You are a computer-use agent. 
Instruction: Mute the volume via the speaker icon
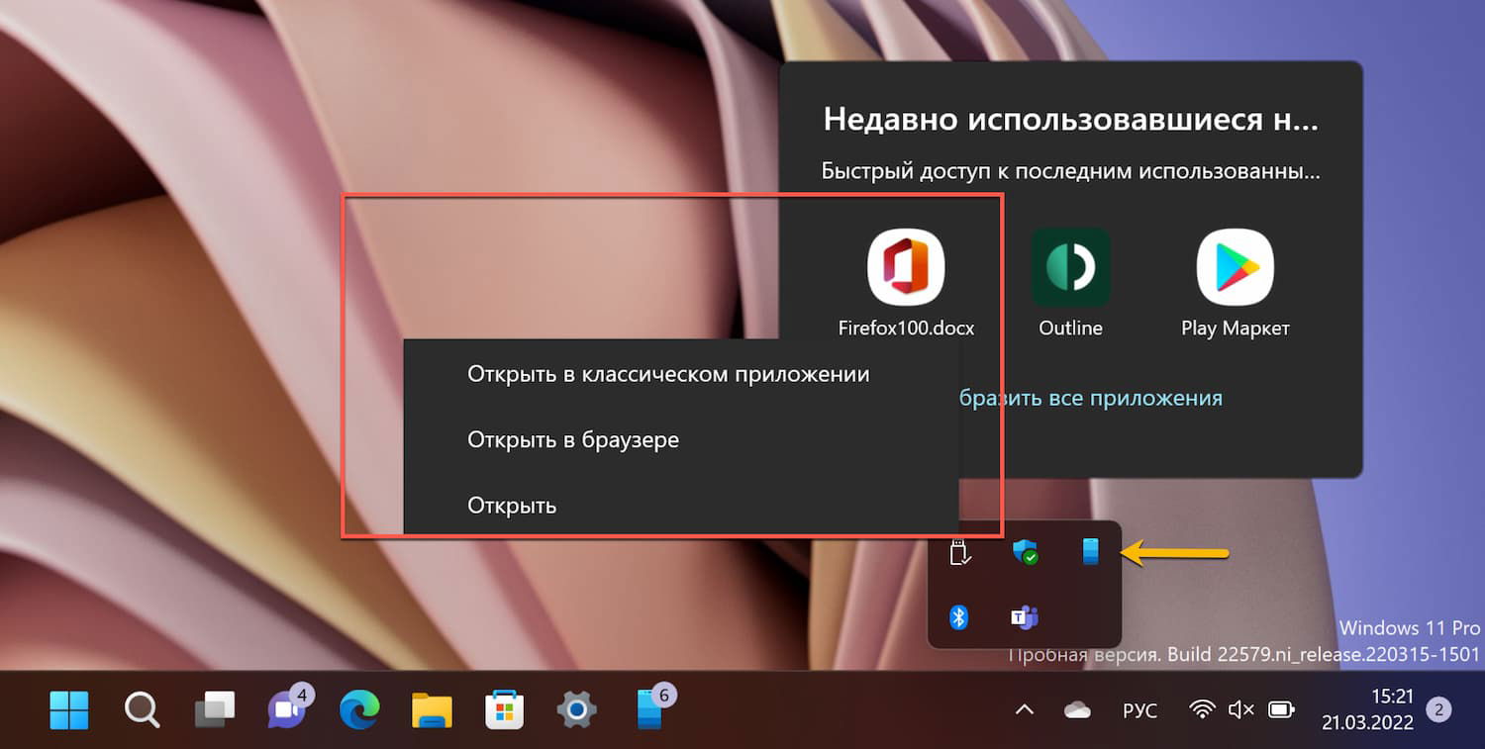click(x=1240, y=709)
